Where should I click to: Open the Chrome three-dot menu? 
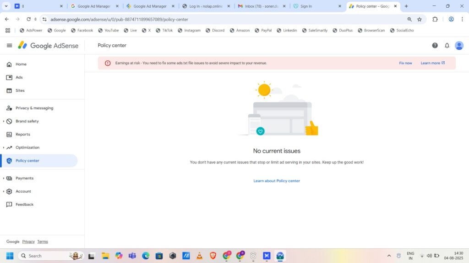click(462, 19)
